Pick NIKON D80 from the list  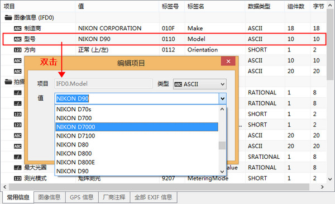tap(137, 145)
